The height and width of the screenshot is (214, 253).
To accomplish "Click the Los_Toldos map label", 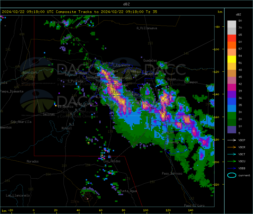I will 112,161.
